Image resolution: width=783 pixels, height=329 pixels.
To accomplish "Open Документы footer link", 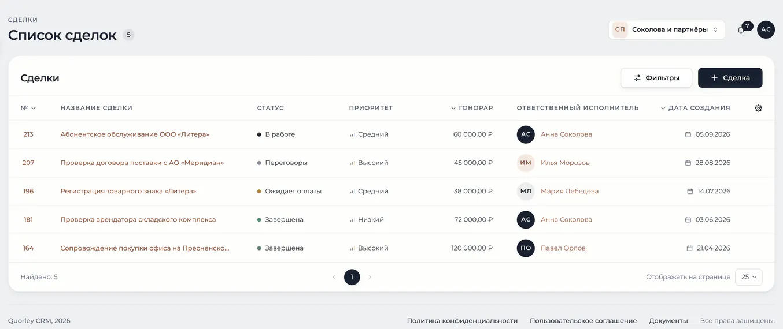I will (668, 321).
